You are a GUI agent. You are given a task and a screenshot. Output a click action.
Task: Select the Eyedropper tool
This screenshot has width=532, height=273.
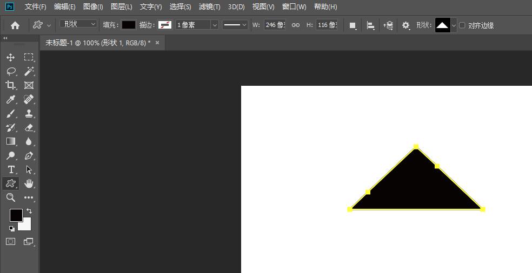(10, 99)
